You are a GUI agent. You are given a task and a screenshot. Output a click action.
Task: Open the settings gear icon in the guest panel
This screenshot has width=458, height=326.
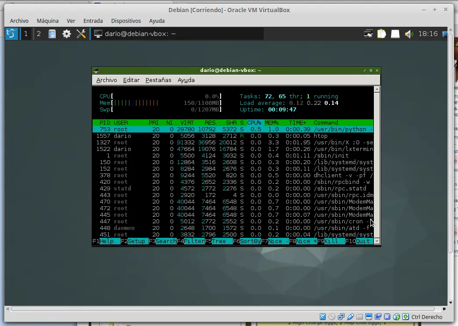(x=67, y=34)
